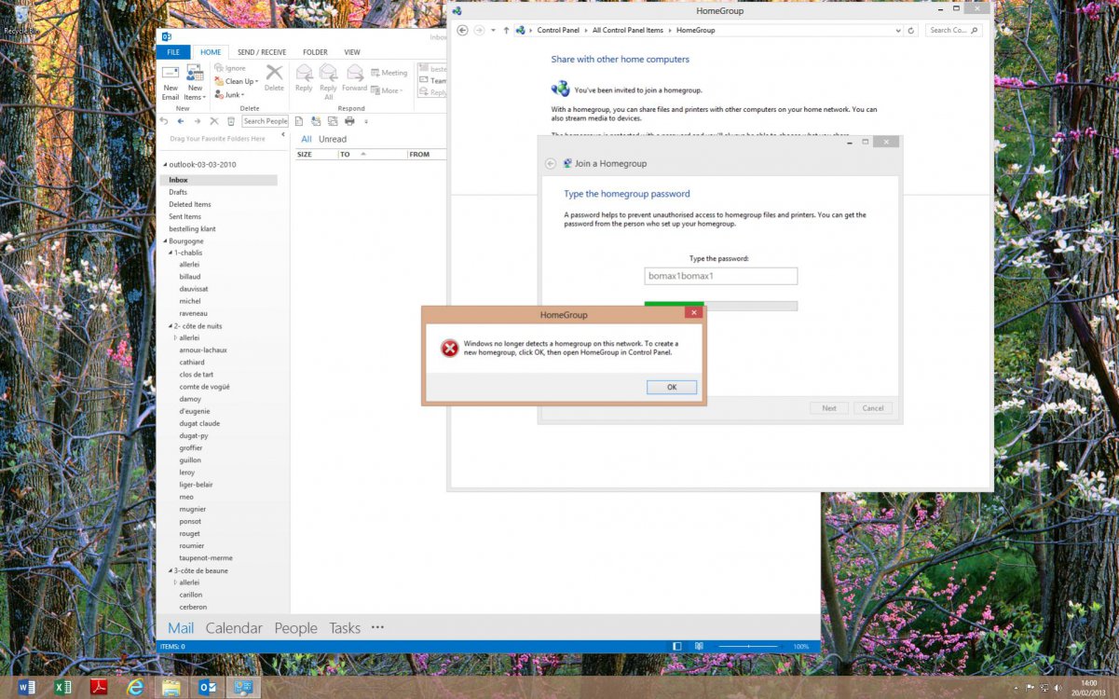Switch to Reading view in Outlook status bar
The image size is (1119, 699).
(x=698, y=646)
